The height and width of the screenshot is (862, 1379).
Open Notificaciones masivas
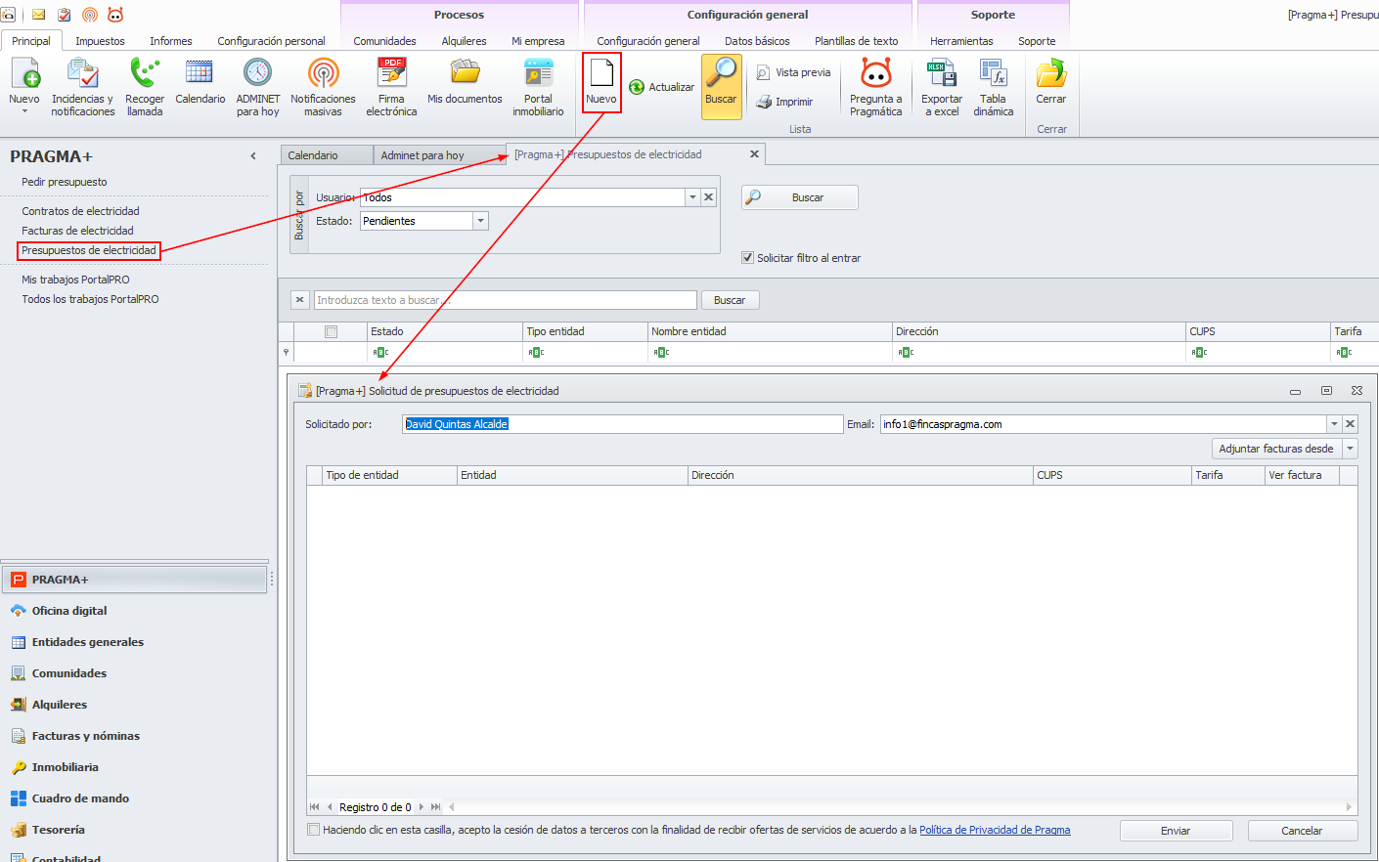[x=323, y=87]
